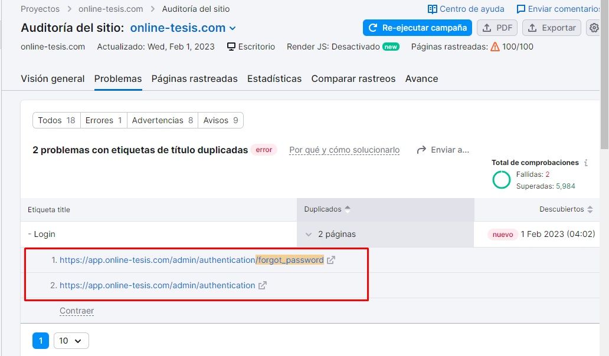Sort by the Descubiertos column arrows
Viewport: 609px width, 356px height.
590,209
